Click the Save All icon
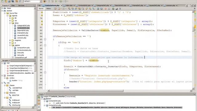 click(13, 1)
